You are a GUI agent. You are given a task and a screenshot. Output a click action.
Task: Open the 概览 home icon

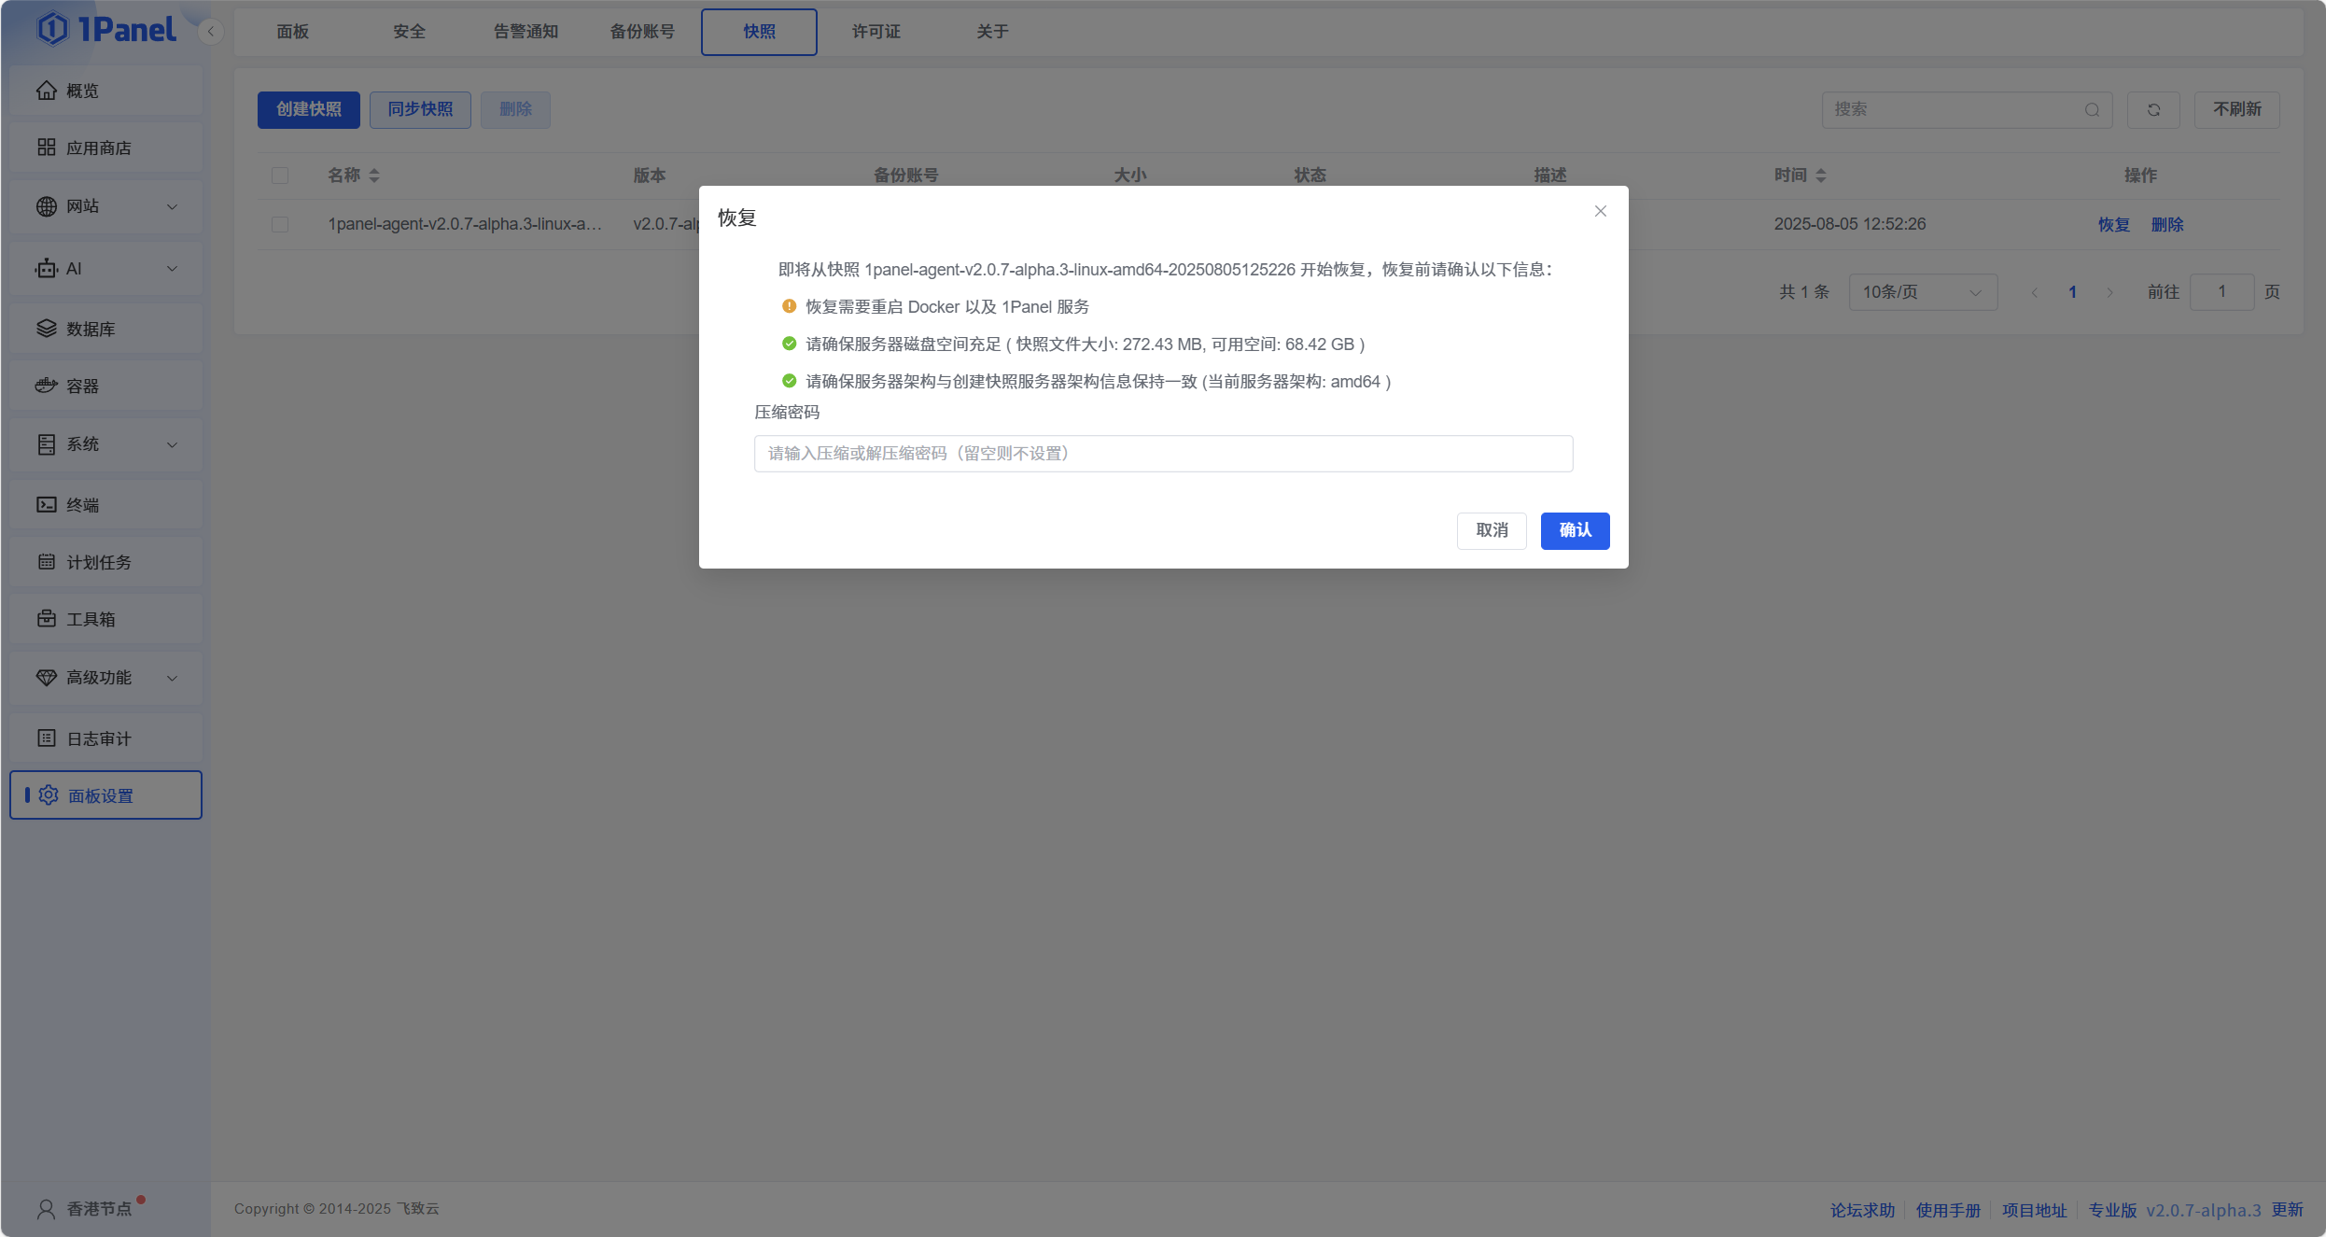coord(47,91)
